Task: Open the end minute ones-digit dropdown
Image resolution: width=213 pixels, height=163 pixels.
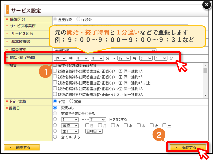Action: [161, 58]
